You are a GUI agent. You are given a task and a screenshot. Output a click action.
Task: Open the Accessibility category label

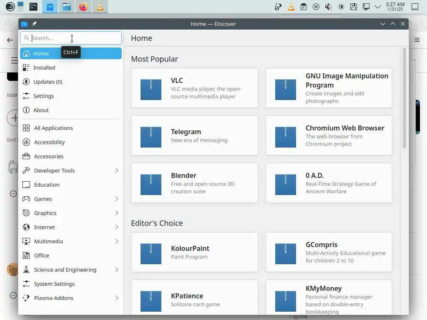49,142
